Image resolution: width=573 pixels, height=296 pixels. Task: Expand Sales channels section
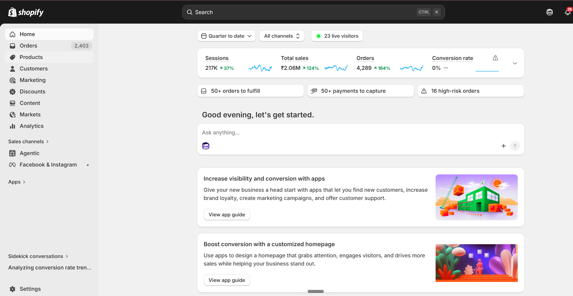coord(29,142)
